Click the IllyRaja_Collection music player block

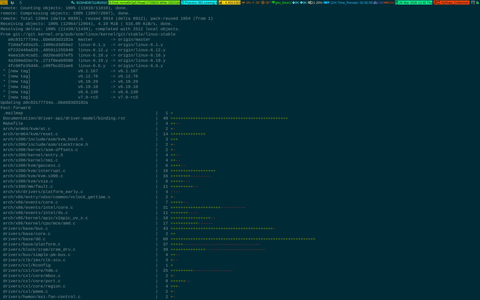point(451,2)
